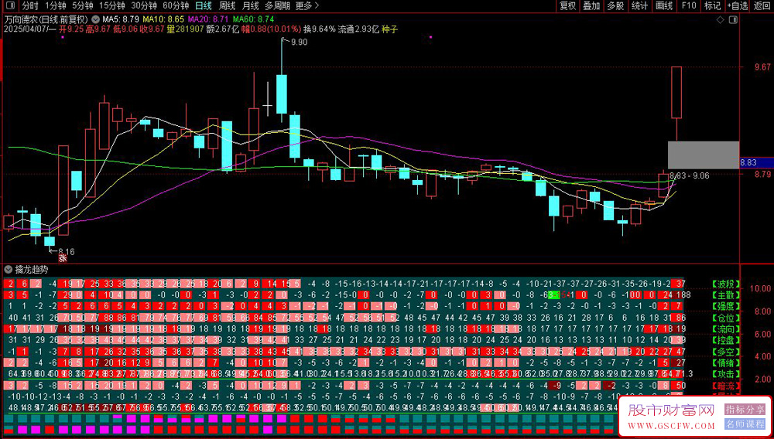The height and width of the screenshot is (439, 774).
Task: Select the 周线 weekly chart tab
Action: coord(227,6)
